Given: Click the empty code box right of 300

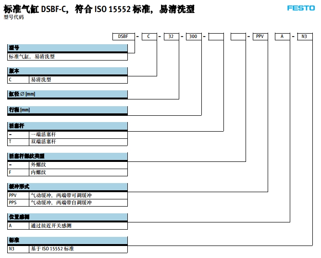Looking at the screenshot, I should click(216, 37).
